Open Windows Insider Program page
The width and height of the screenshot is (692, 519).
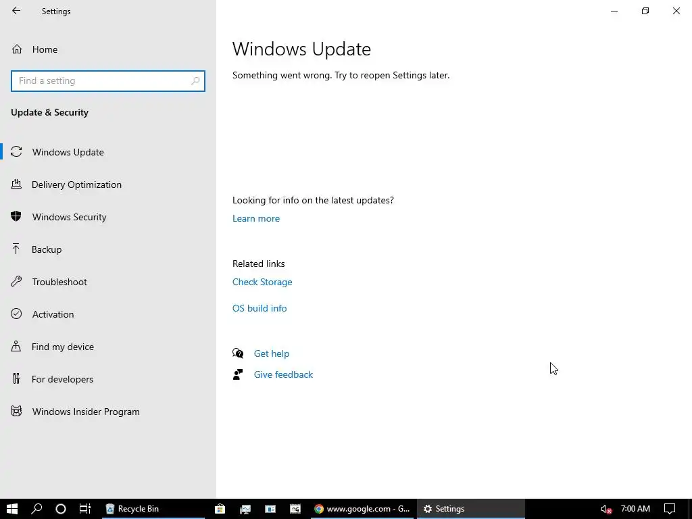pyautogui.click(x=108, y=412)
